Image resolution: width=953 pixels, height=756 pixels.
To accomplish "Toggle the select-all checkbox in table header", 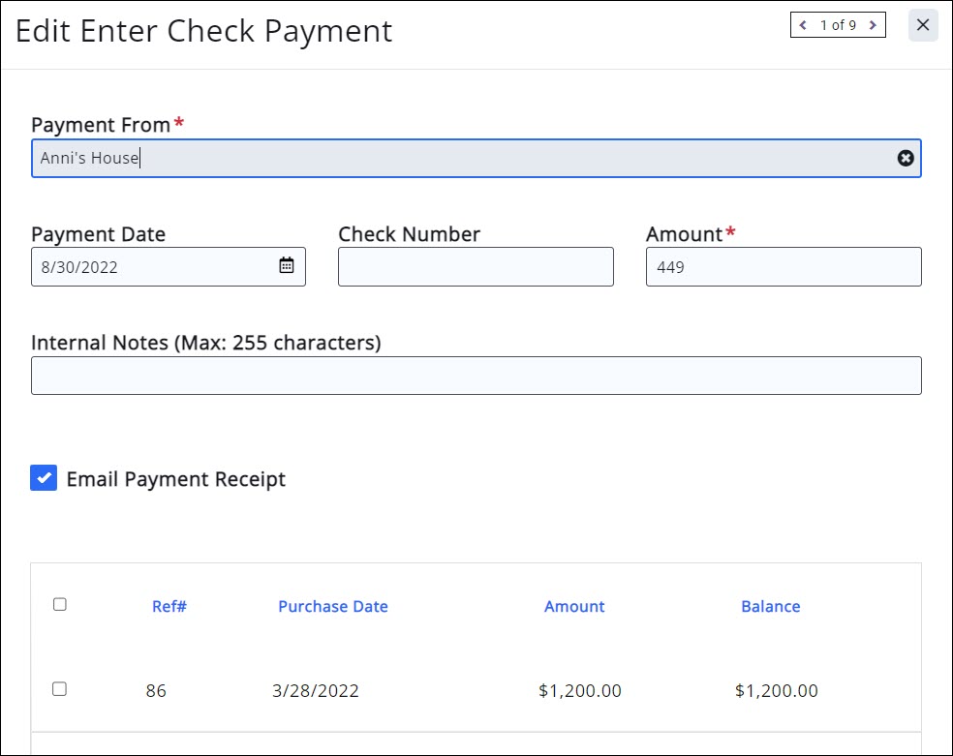I will (x=60, y=605).
